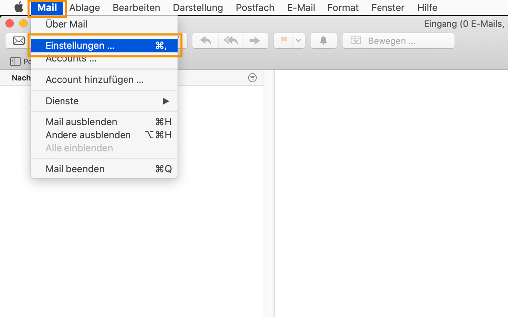Open the flag color dropdown arrow
The height and width of the screenshot is (317, 508).
click(298, 41)
